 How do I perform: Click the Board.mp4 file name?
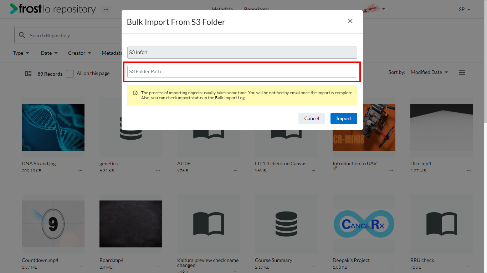click(112, 260)
